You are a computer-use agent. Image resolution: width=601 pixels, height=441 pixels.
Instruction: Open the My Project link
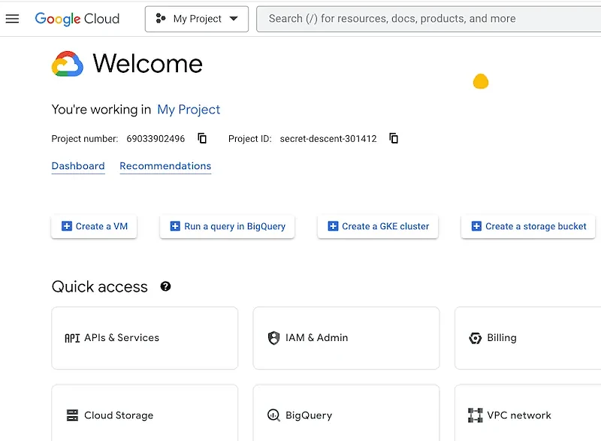[x=189, y=110]
